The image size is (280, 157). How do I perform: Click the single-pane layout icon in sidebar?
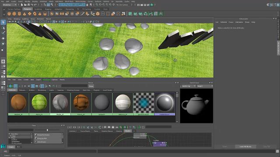(x=3, y=61)
